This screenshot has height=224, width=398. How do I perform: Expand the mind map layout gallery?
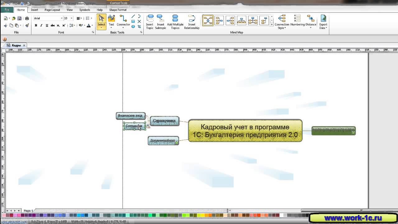click(272, 25)
